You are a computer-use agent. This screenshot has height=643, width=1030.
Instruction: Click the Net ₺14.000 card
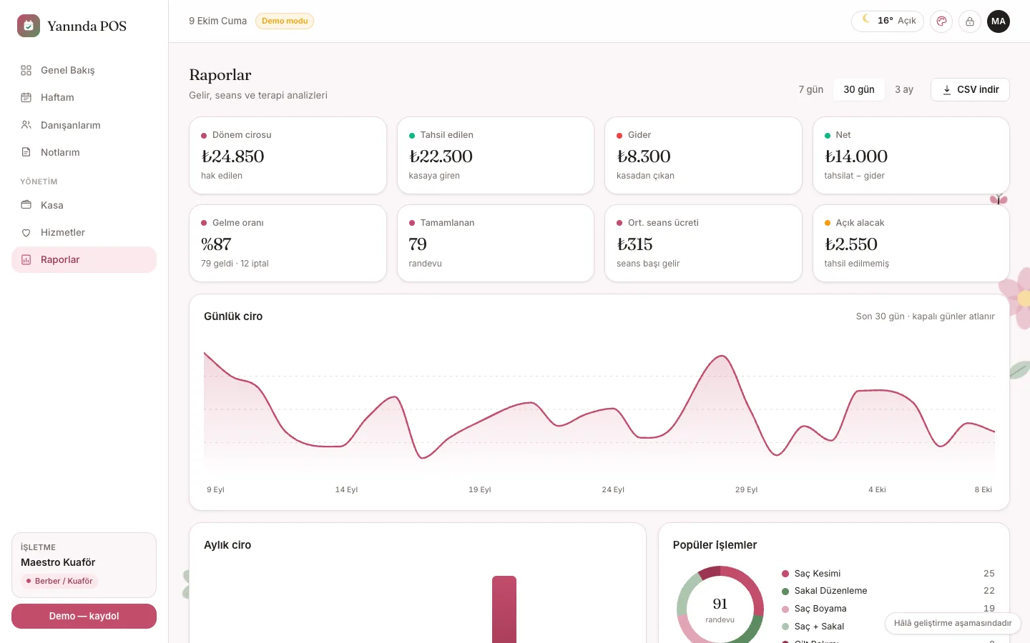(x=911, y=155)
